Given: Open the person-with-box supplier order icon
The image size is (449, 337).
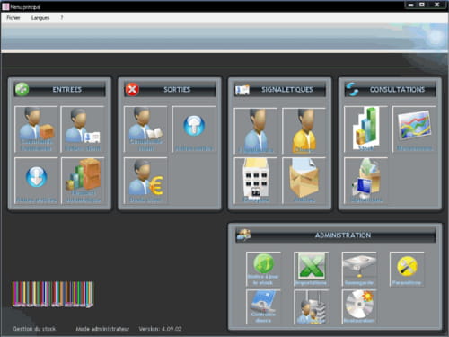Looking at the screenshot, I should tap(36, 129).
